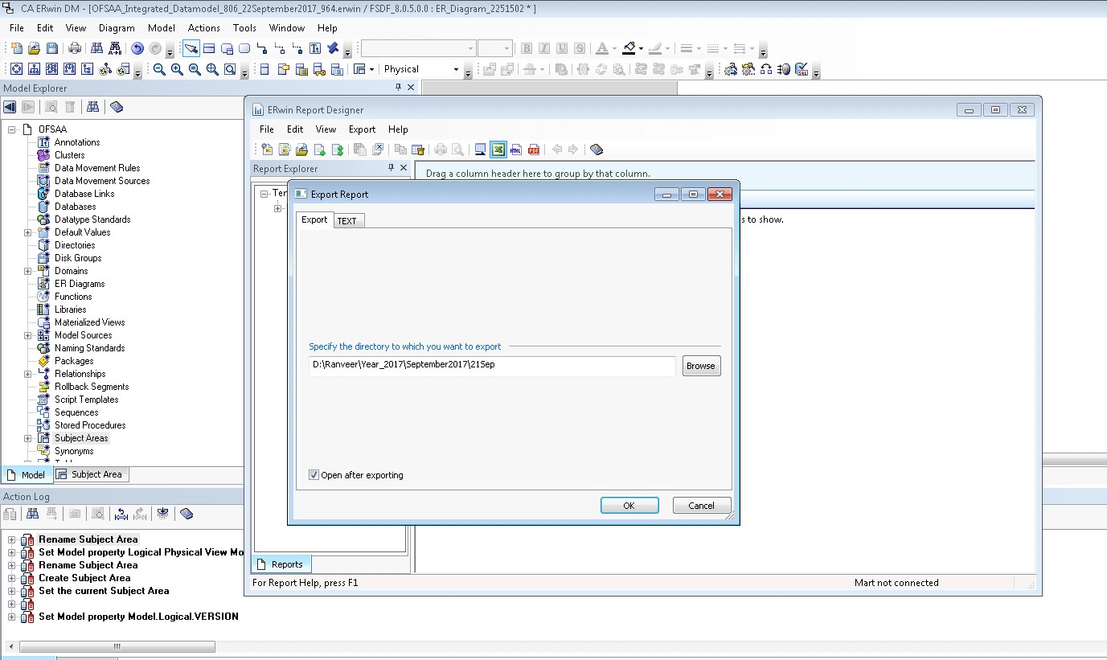Export the report as HTML
Viewport: 1107px width, 660px height.
[516, 149]
